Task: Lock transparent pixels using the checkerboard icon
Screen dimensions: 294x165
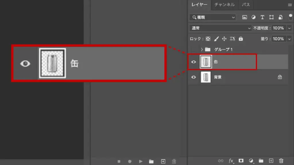Action: (x=208, y=39)
